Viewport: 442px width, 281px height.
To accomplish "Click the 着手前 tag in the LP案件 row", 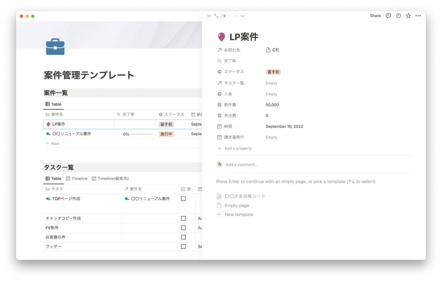I will click(x=166, y=124).
